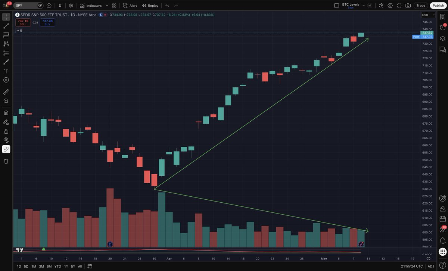Take a chart snapshot with camera
The width and height of the screenshot is (448, 271).
tap(408, 6)
